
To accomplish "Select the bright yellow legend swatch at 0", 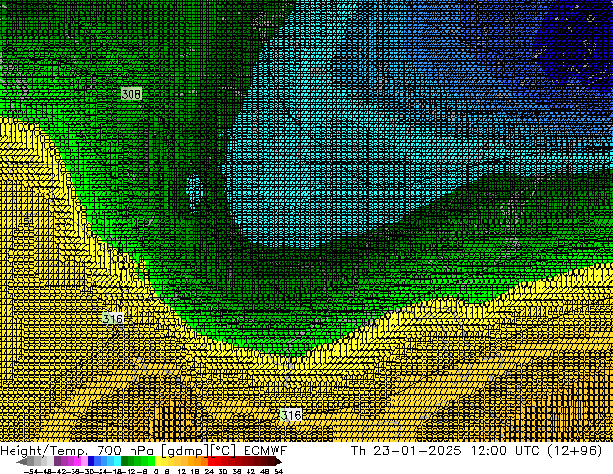I will click(x=158, y=461).
